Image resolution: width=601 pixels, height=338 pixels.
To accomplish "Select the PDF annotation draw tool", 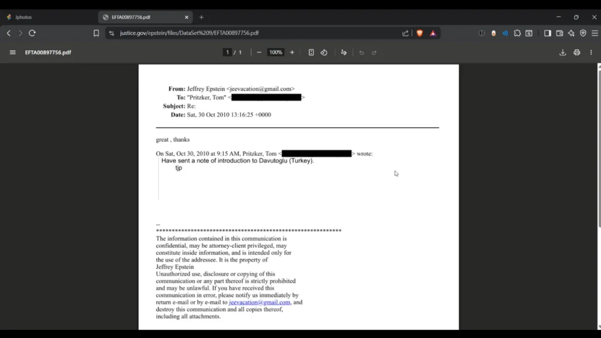I will coord(344,52).
